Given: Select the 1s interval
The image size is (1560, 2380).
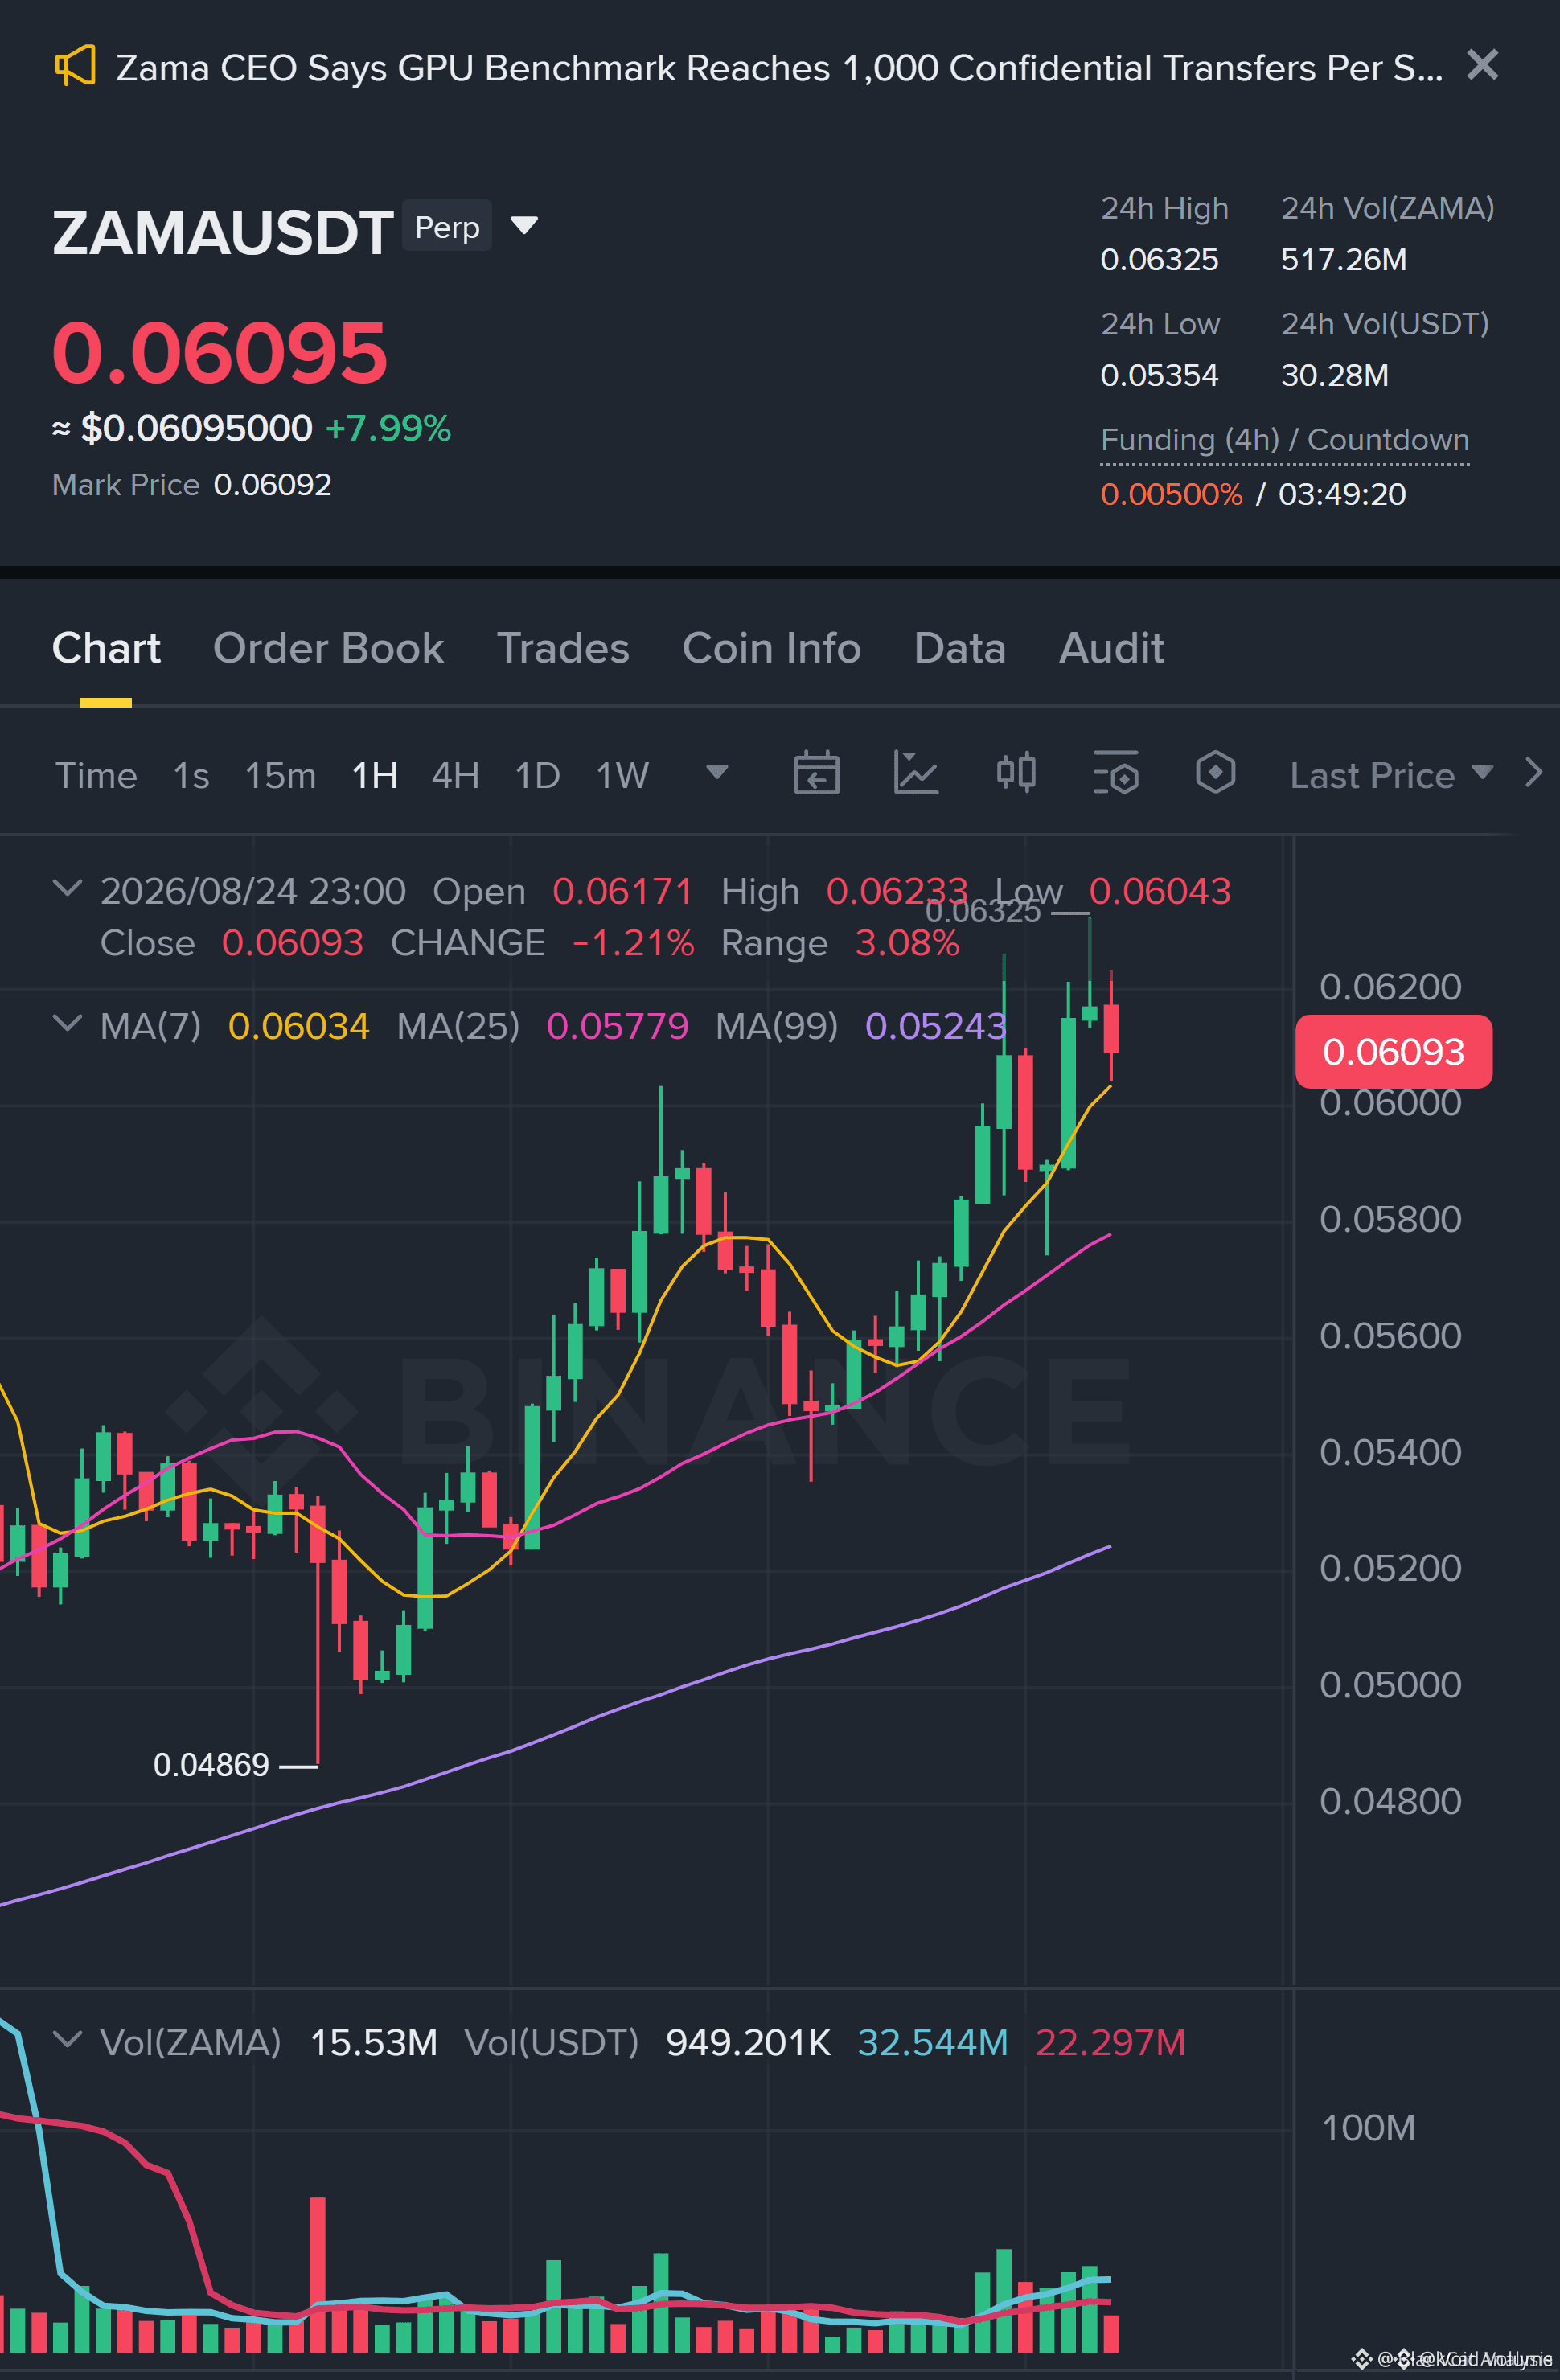Looking at the screenshot, I should pos(191,775).
